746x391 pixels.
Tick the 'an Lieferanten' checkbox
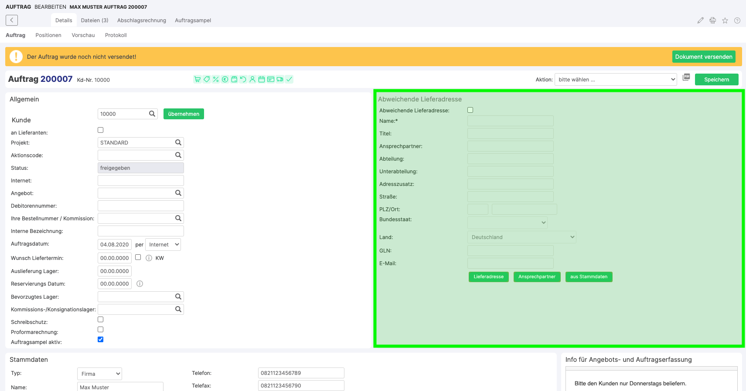[x=101, y=130]
